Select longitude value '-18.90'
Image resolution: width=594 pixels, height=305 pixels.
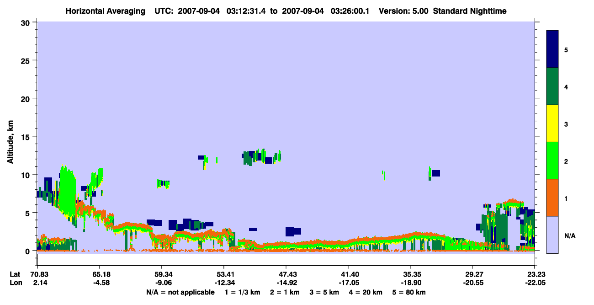pyautogui.click(x=412, y=283)
